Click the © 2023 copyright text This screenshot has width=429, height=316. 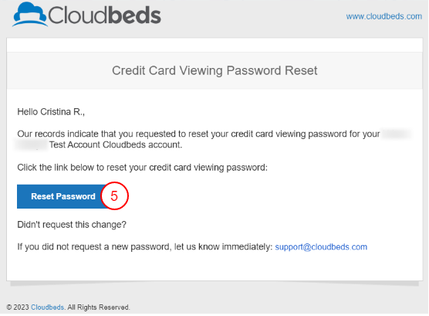tap(18, 308)
